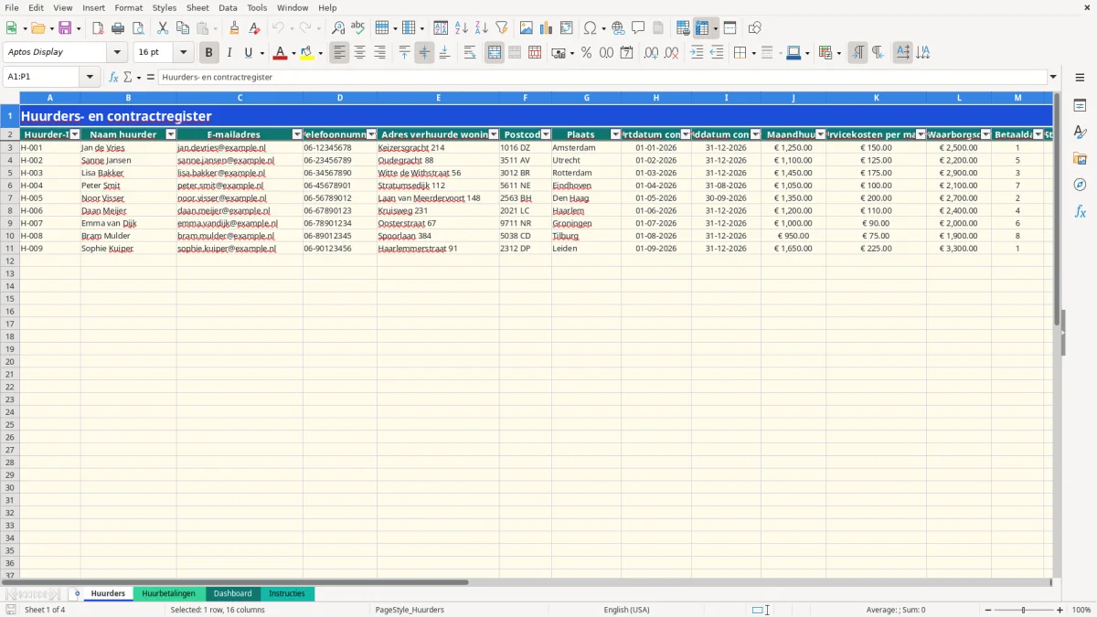Switch to Huurbetalingen sheet tab
Screen dimensions: 1097x617
[x=169, y=593]
